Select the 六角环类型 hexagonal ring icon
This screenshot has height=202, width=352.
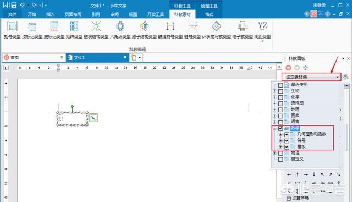pyautogui.click(x=120, y=26)
